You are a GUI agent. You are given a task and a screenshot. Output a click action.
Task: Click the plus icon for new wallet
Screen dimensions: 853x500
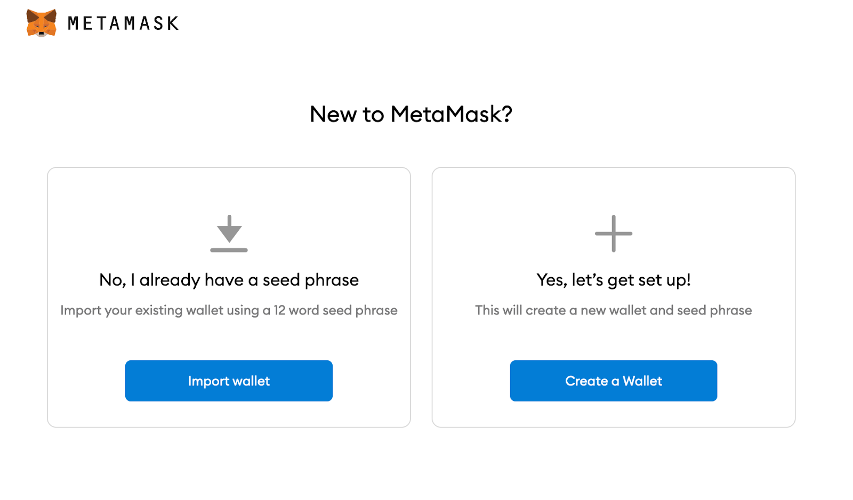coord(614,233)
